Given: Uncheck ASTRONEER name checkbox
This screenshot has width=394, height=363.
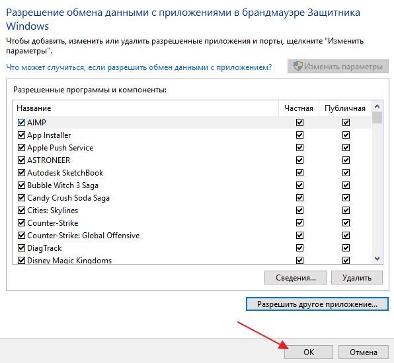Looking at the screenshot, I should (x=21, y=160).
